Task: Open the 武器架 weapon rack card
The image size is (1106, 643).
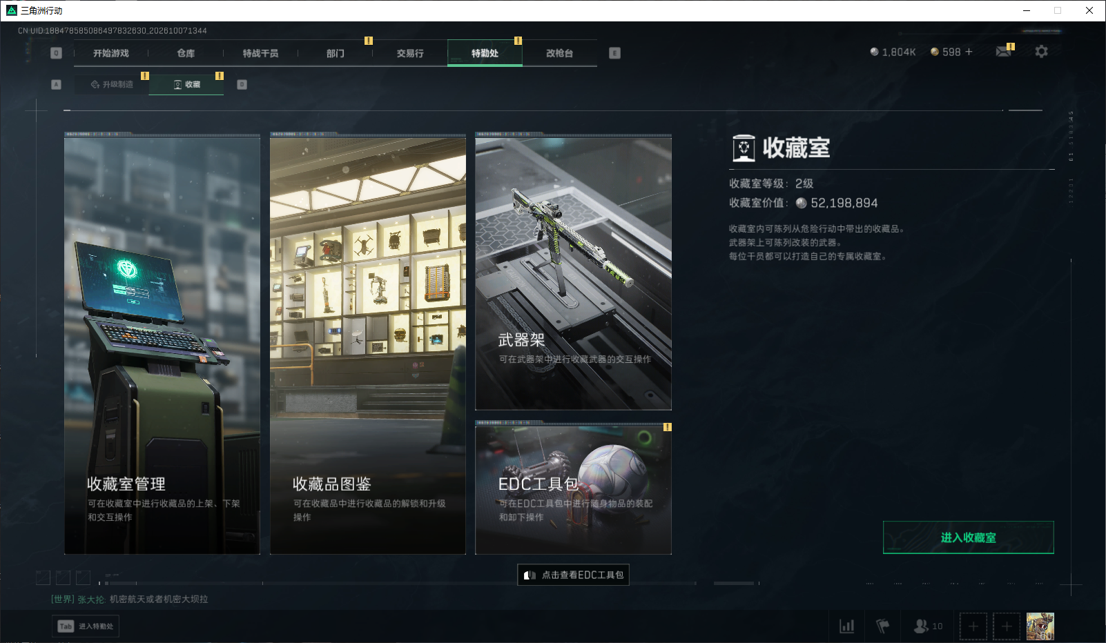Action: [574, 273]
